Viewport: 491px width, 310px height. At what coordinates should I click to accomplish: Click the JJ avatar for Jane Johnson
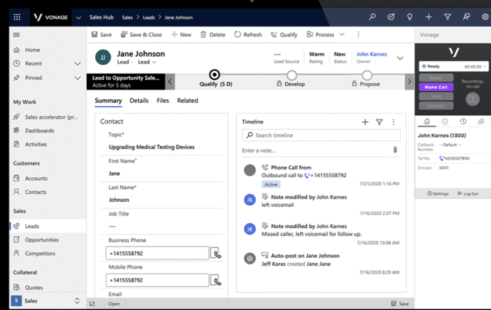[x=103, y=57]
